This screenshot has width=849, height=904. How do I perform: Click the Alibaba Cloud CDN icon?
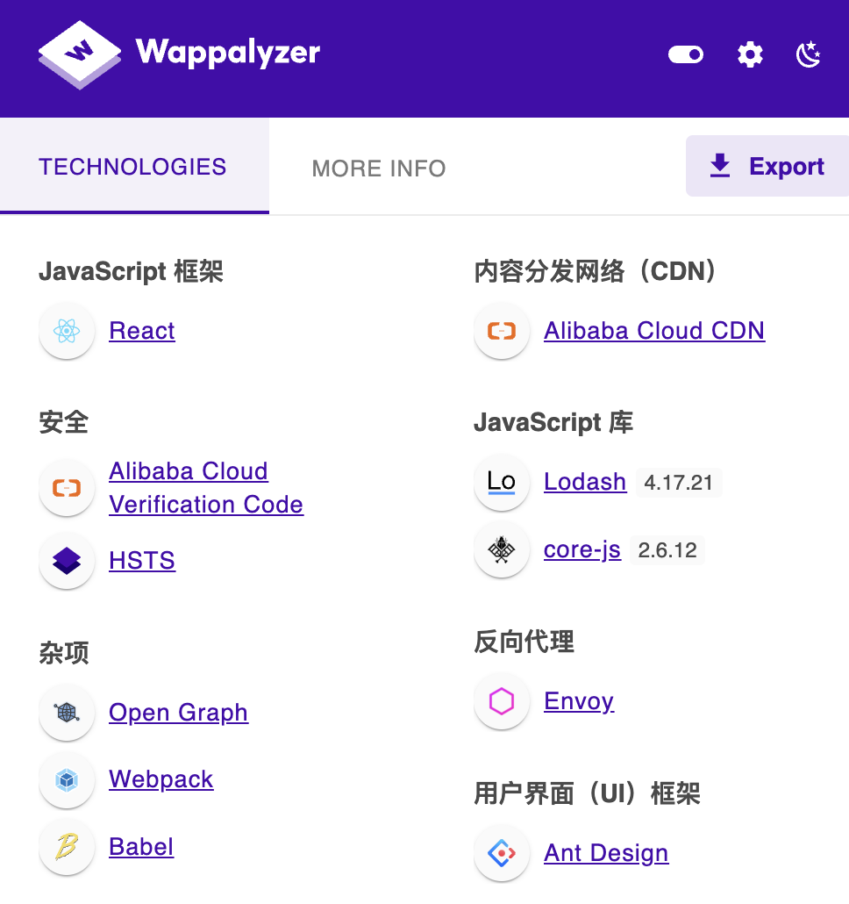502,331
